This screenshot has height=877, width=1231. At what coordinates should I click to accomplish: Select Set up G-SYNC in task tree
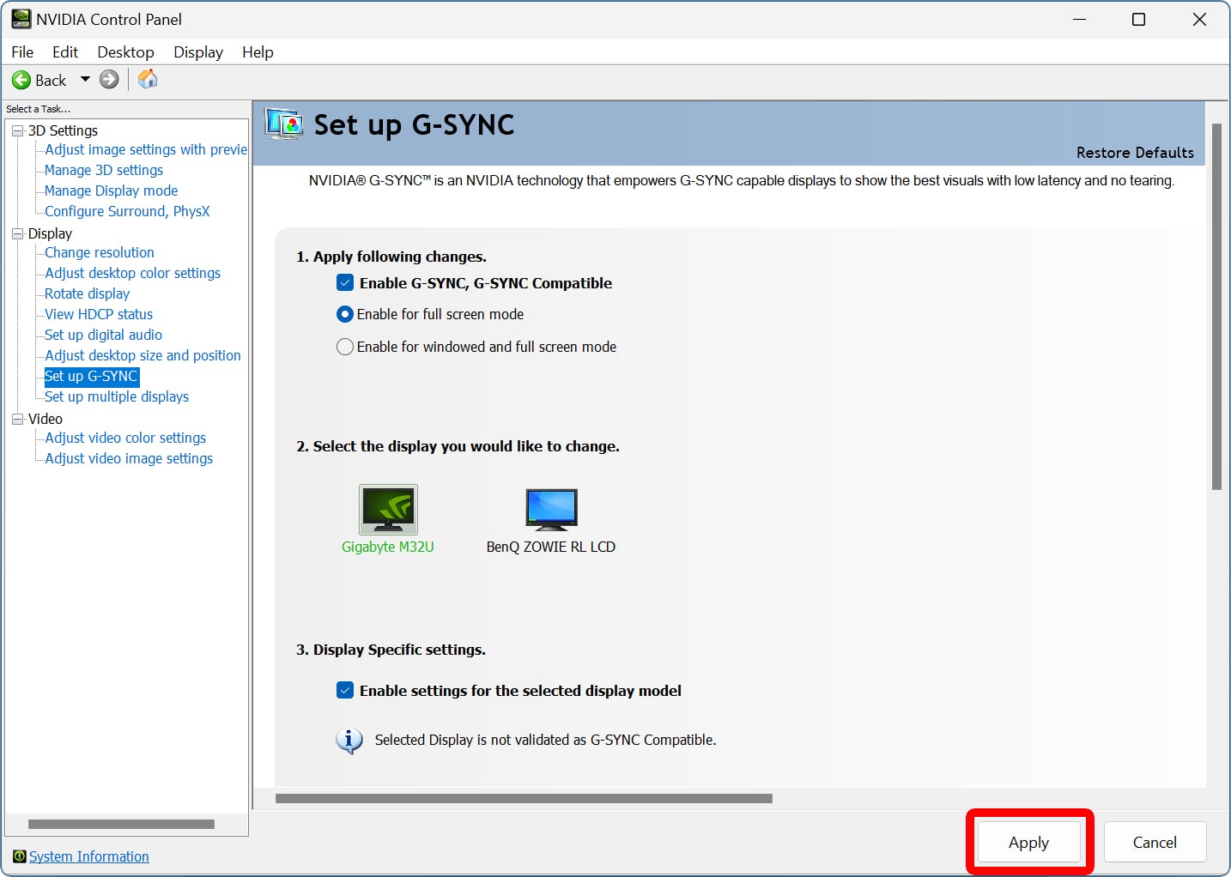coord(91,376)
